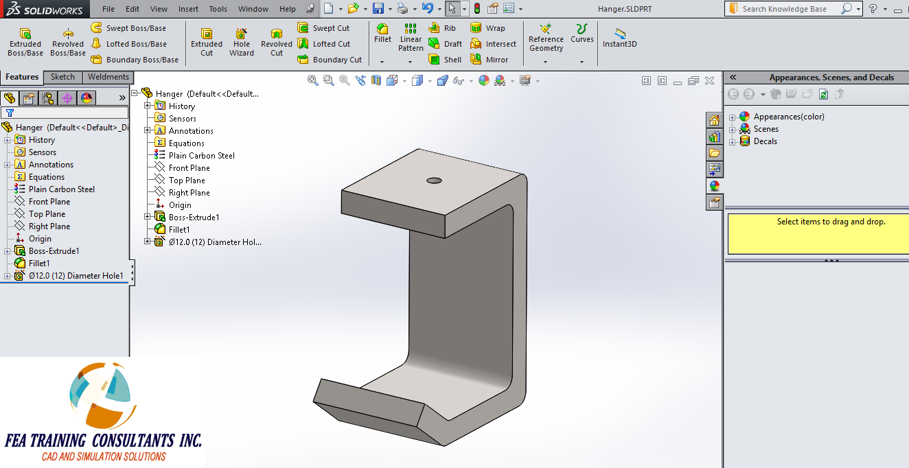
Task: Click the Mirror feature icon
Action: 490,60
